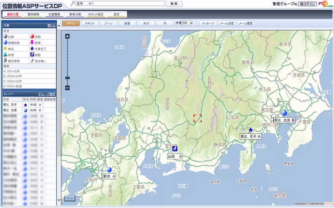Toggle the スポット map overlay button
Screen dimensions: 334x208
pyautogui.click(x=89, y=23)
